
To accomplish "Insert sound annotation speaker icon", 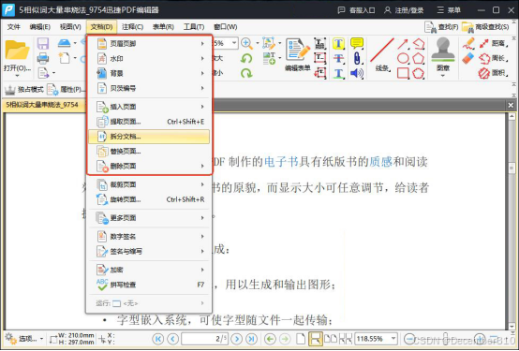I will (x=357, y=73).
